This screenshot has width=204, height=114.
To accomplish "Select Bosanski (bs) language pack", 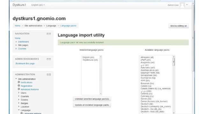I will (147, 83).
